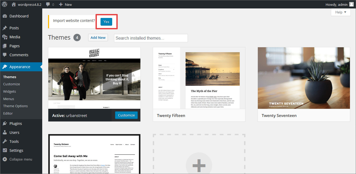Open the comments bubble icon in admin bar
356x174 pixels.
48,4
